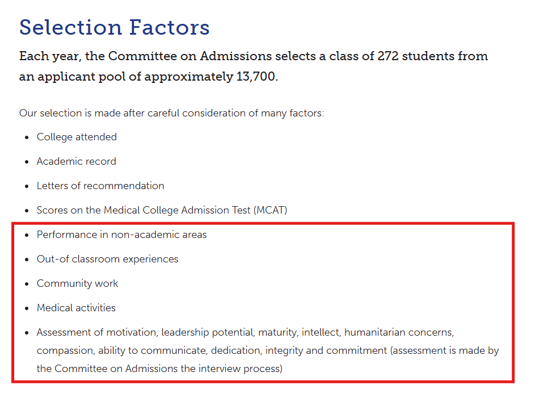Click the 'Assessment of motivation' list item
The height and width of the screenshot is (397, 535).
(x=268, y=350)
